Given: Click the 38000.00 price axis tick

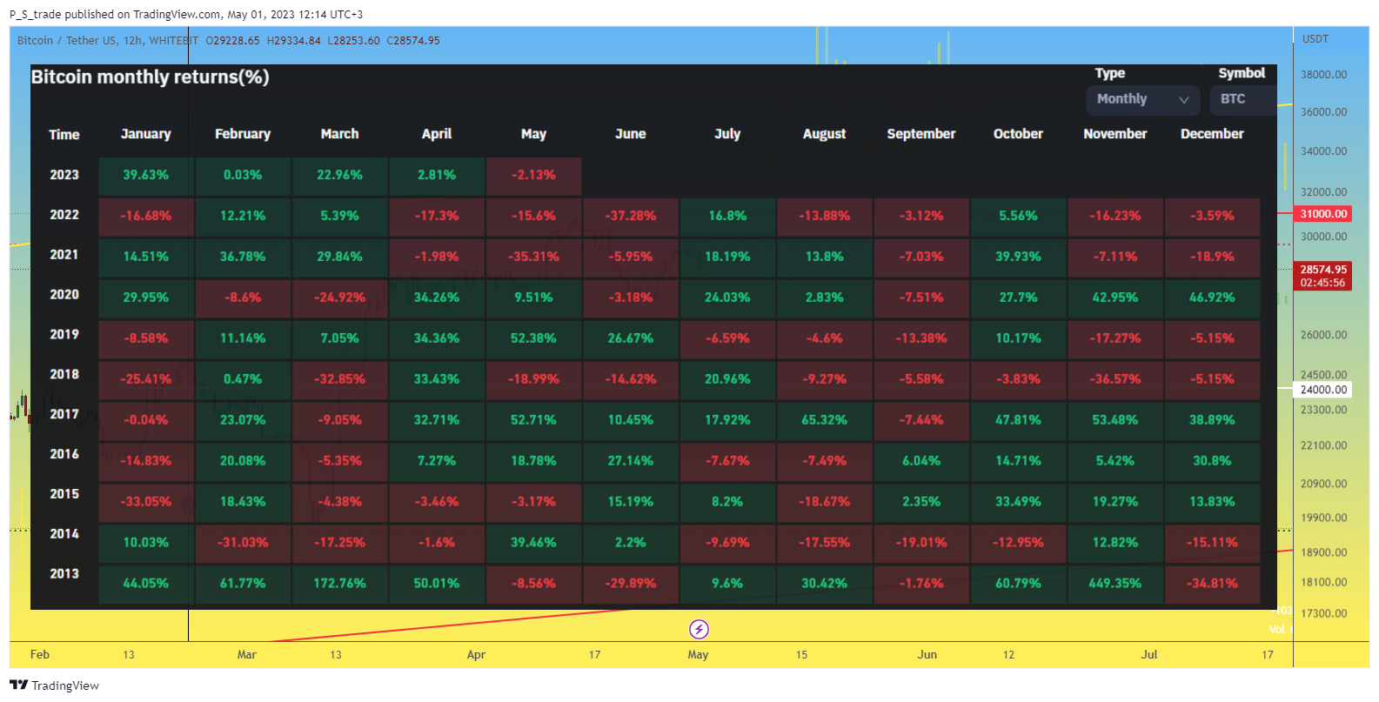Looking at the screenshot, I should coord(1323,75).
